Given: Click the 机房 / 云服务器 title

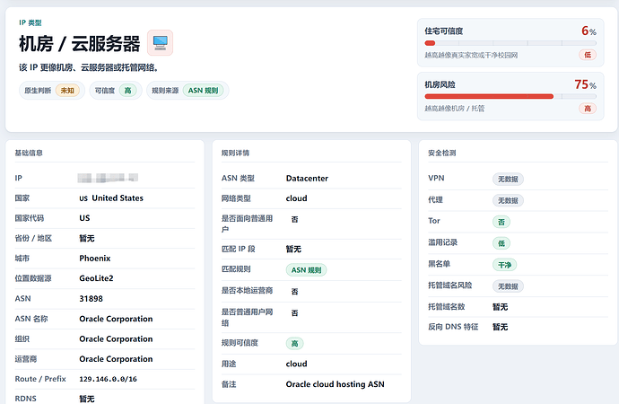Looking at the screenshot, I should click(x=80, y=43).
